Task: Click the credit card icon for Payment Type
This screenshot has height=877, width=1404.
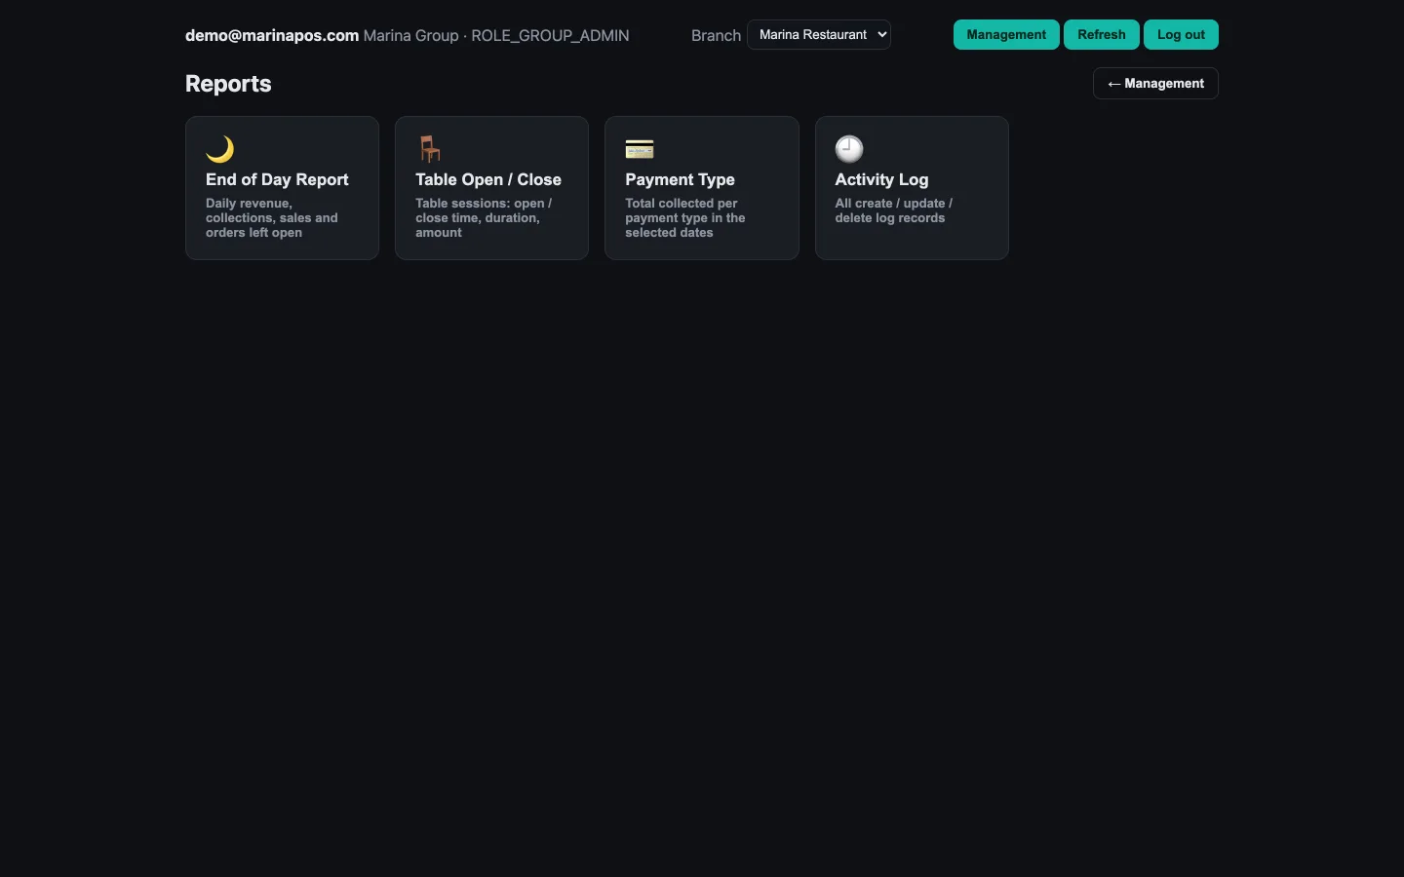Action: 640,149
